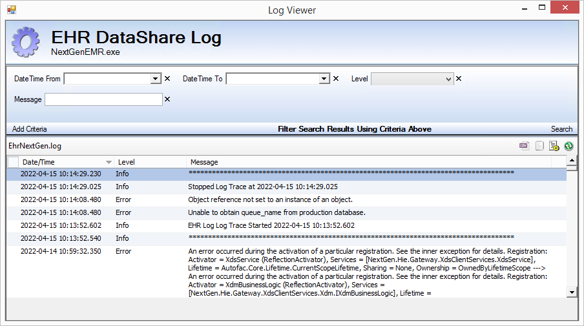Click the Level column header
Screen dimensions: 584x326
click(x=150, y=162)
